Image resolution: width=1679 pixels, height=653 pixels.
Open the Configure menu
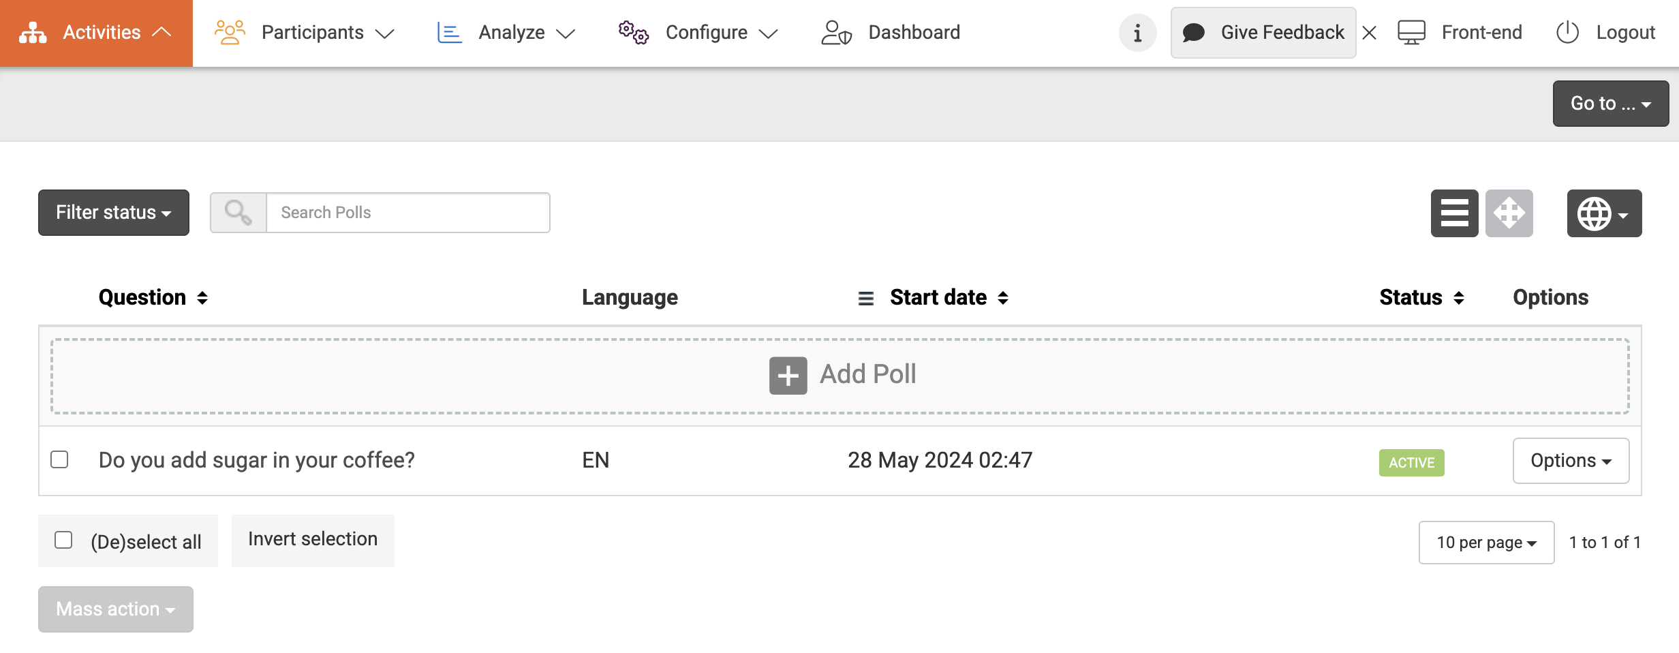coord(698,33)
